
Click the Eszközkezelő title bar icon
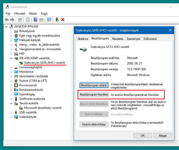tap(7, 7)
